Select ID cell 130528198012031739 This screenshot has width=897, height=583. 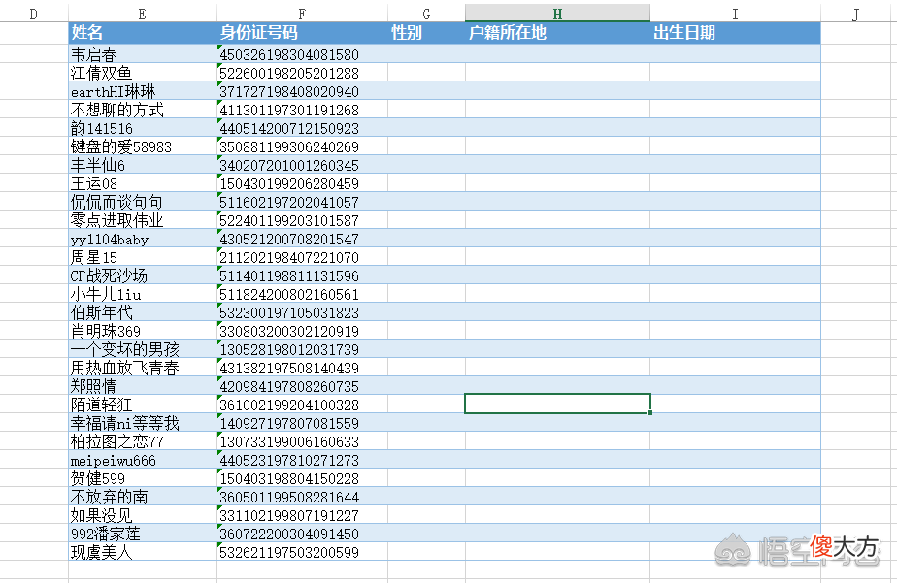(x=302, y=349)
